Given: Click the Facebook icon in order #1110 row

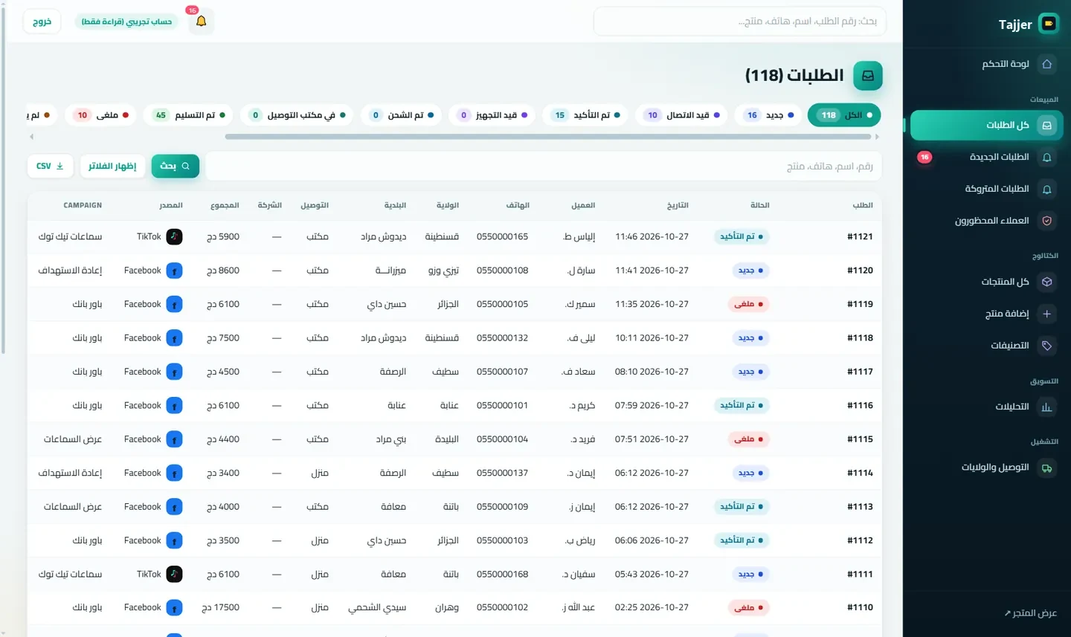Looking at the screenshot, I should [174, 607].
